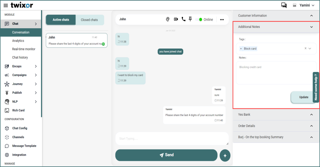Open Analytics in the sidebar
Image resolution: width=320 pixels, height=167 pixels.
click(18, 41)
